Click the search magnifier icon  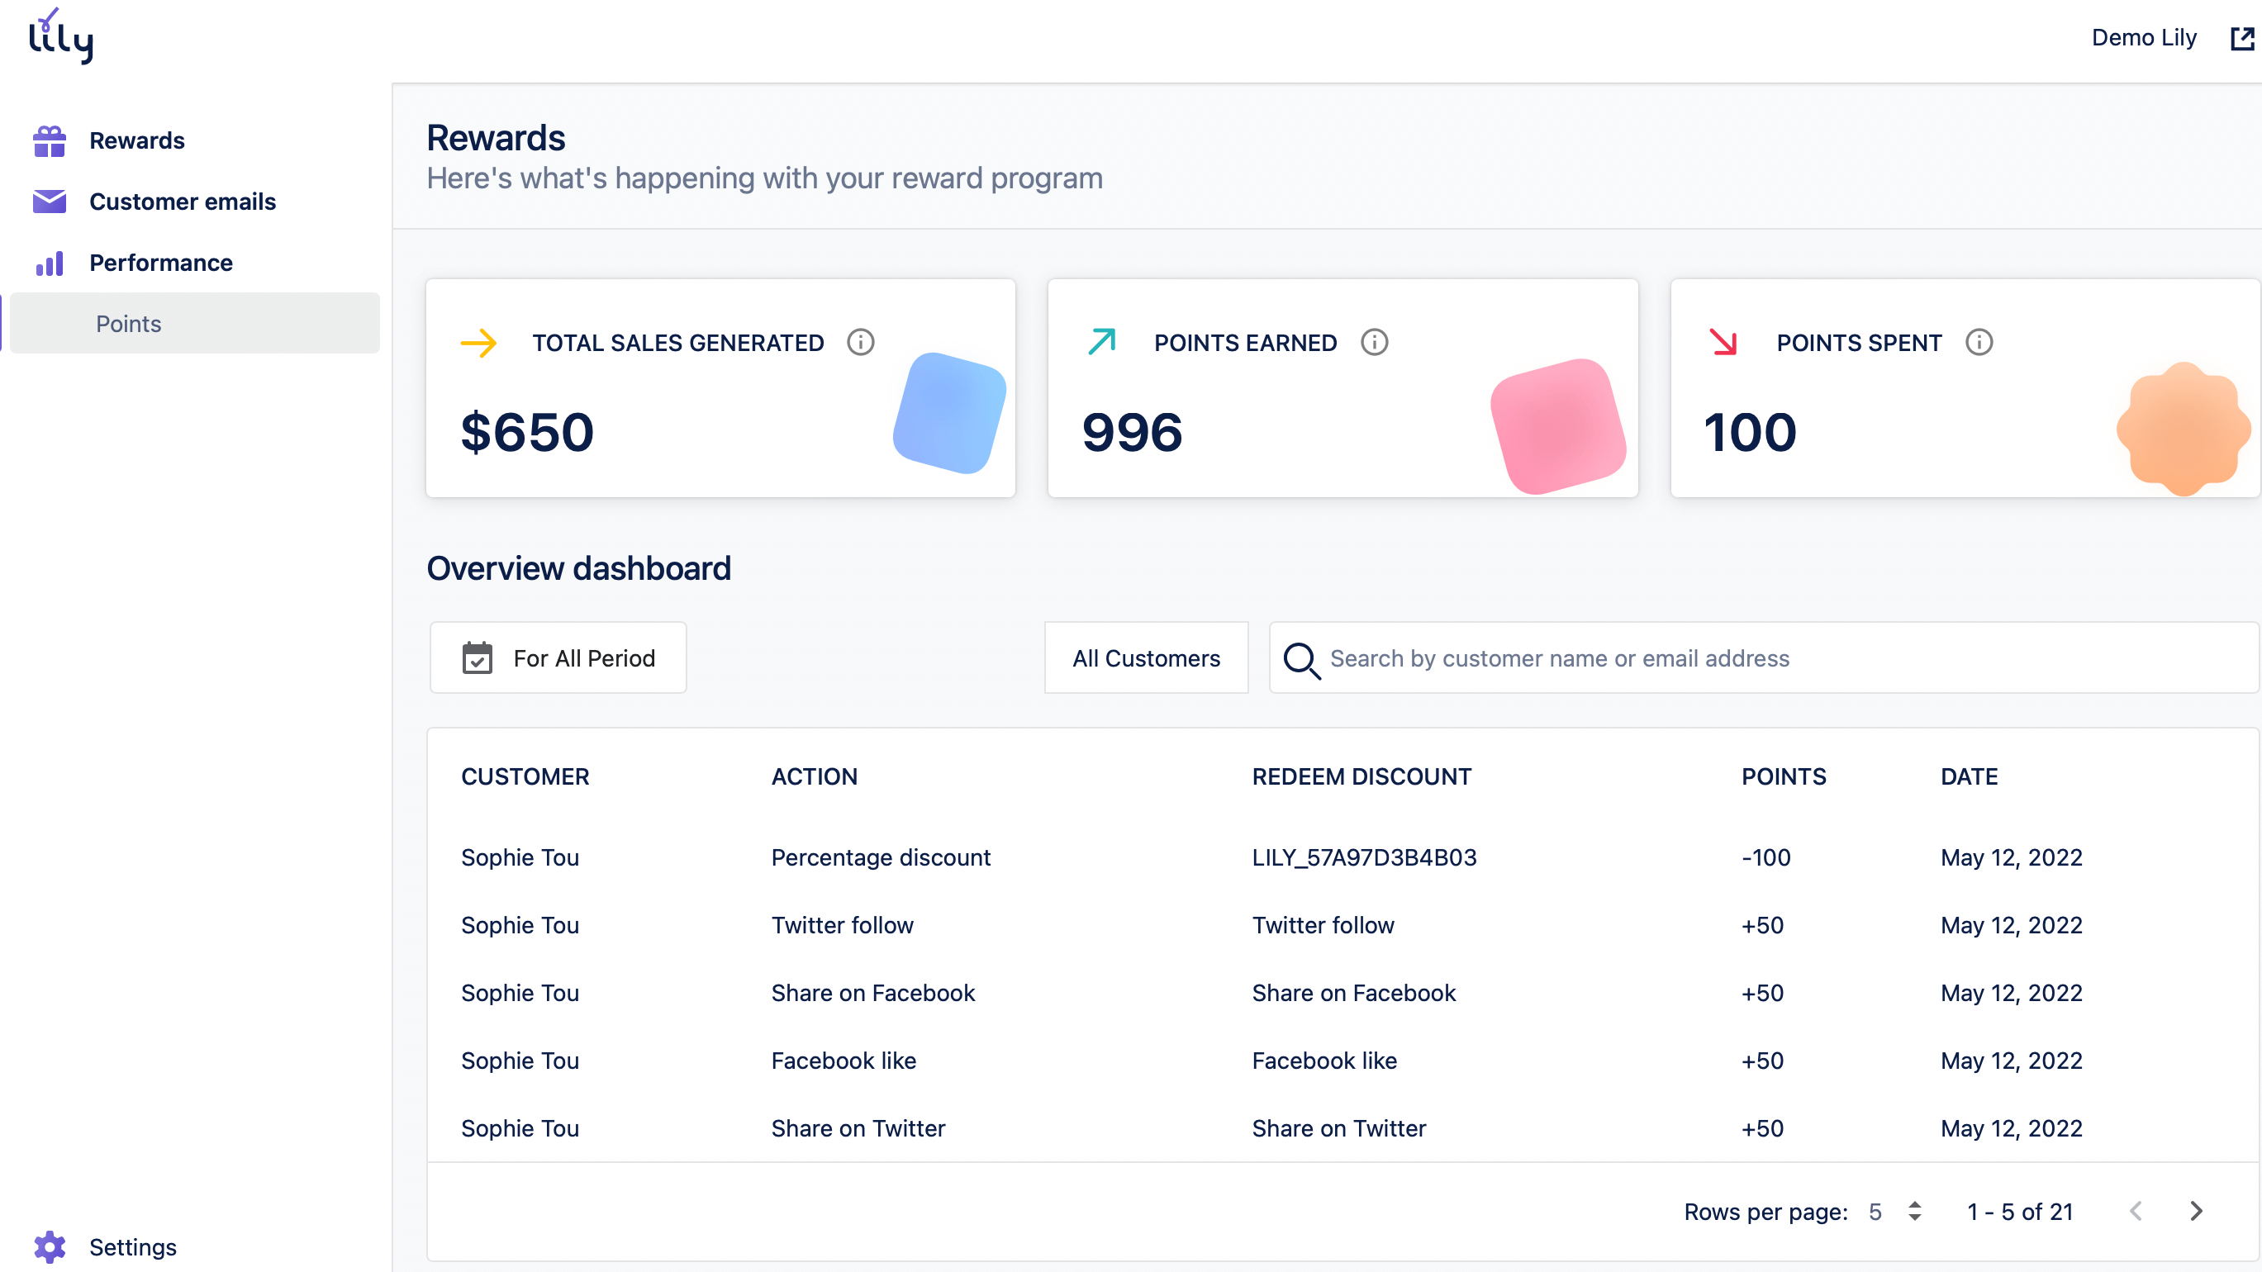point(1301,660)
